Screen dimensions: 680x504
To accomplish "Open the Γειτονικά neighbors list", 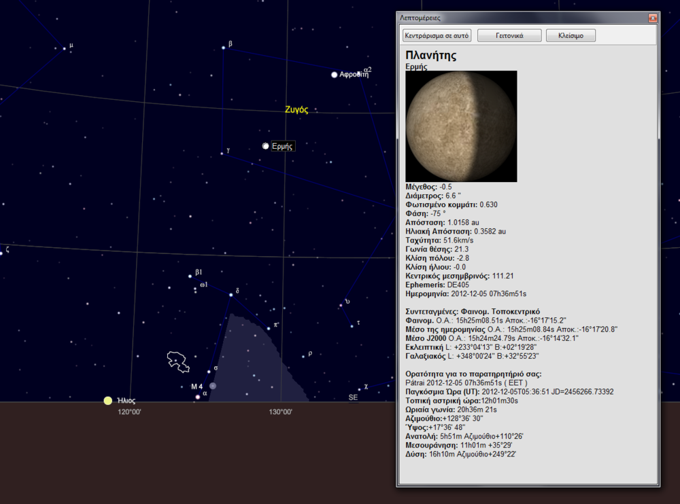I will (x=510, y=35).
